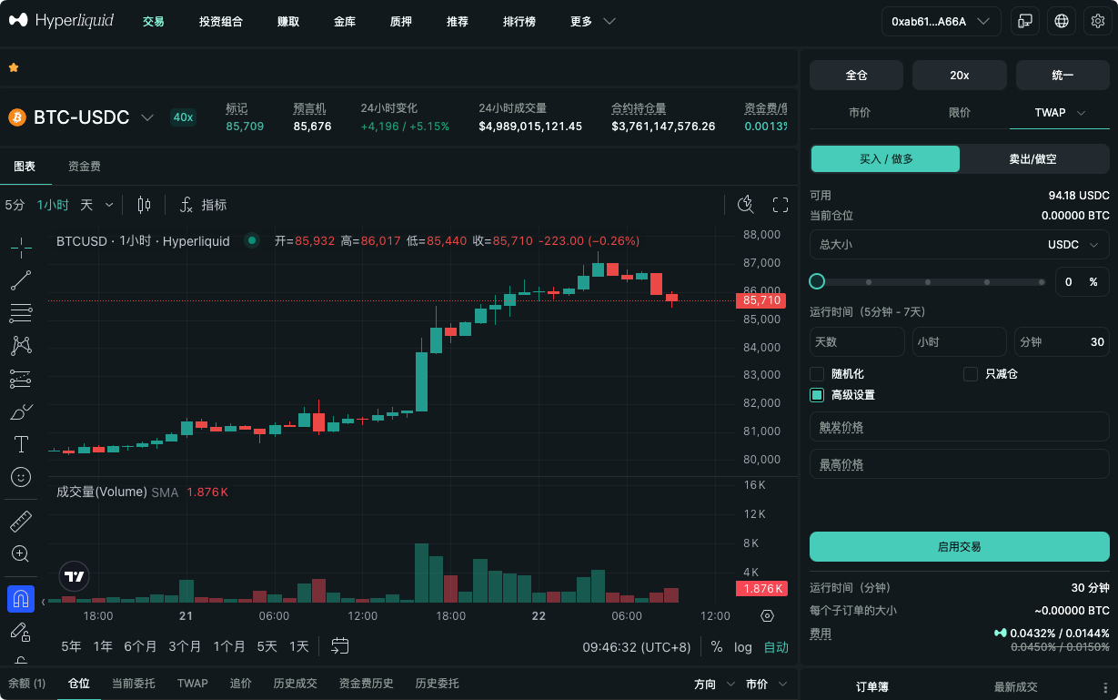Screen dimensions: 1118x700
Task: Click the favorites star icon
Action: [14, 67]
